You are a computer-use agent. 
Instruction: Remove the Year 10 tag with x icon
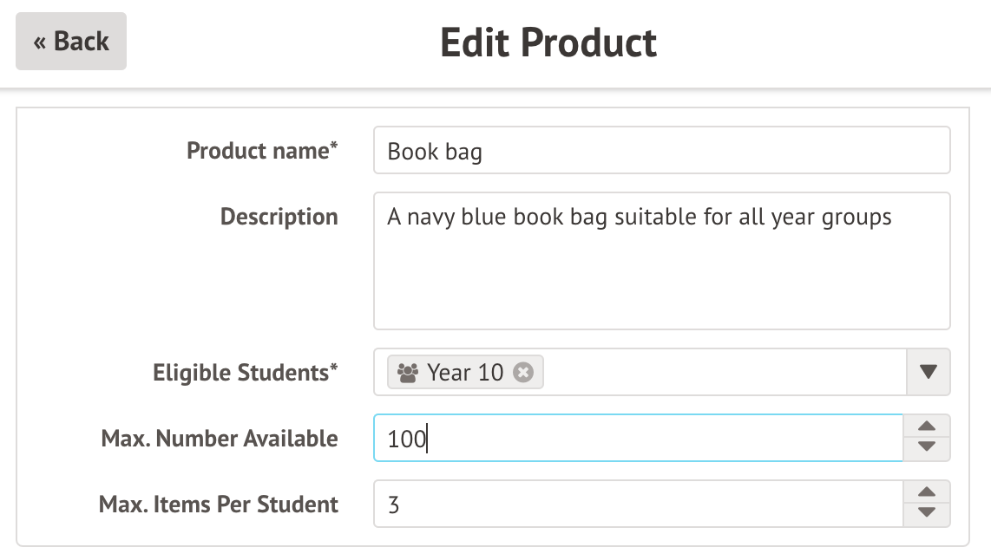tap(522, 373)
